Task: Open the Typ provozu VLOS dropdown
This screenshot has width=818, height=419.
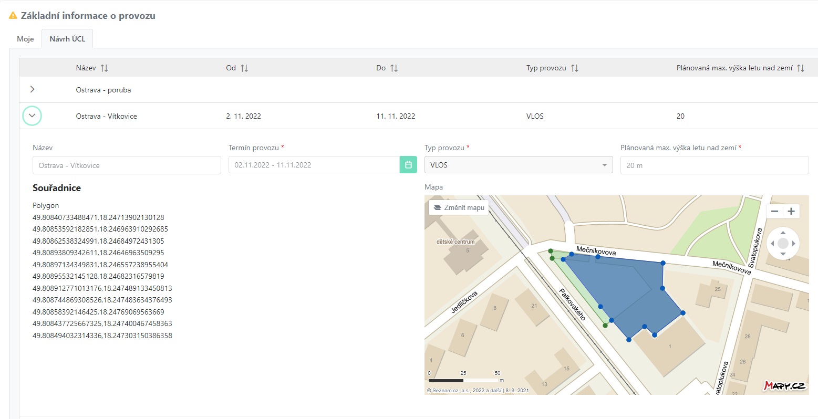Action: coord(519,165)
